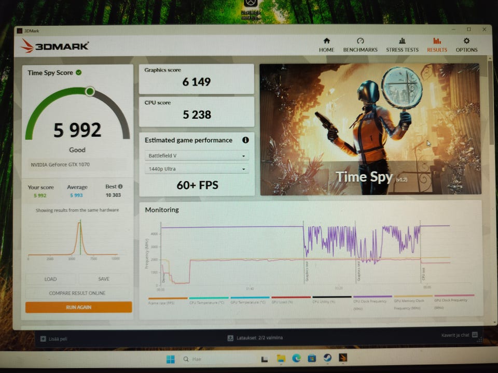The image size is (498, 373).
Task: Open Lataukset downloads in the Steam window
Action: coord(255,338)
